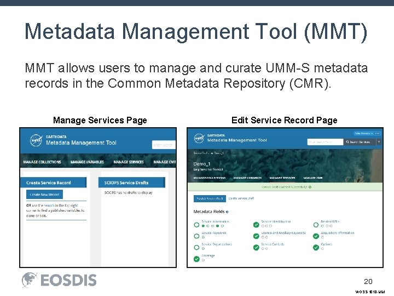Click the green check icon beside Acquisition Information
This screenshot has width=394, height=296.
(x=316, y=236)
